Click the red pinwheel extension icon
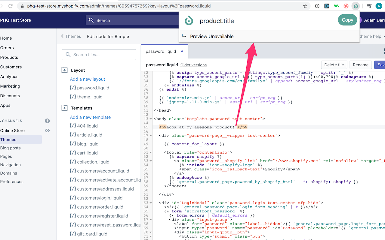The width and height of the screenshot is (385, 240). point(346,6)
